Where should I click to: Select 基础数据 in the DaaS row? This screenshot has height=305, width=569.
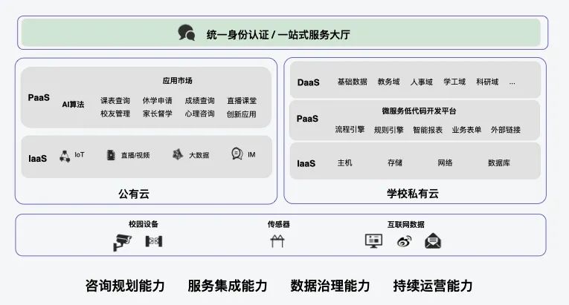pos(352,82)
